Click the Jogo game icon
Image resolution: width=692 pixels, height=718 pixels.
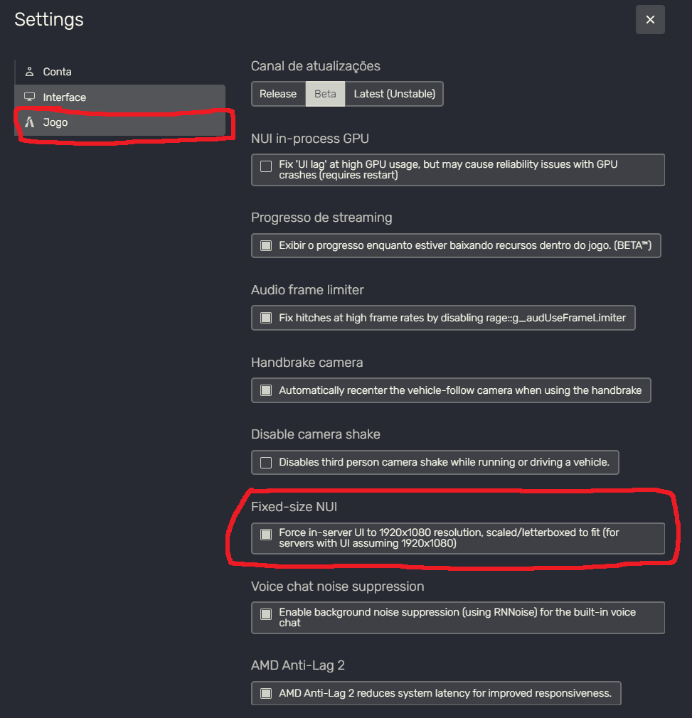pyautogui.click(x=29, y=122)
